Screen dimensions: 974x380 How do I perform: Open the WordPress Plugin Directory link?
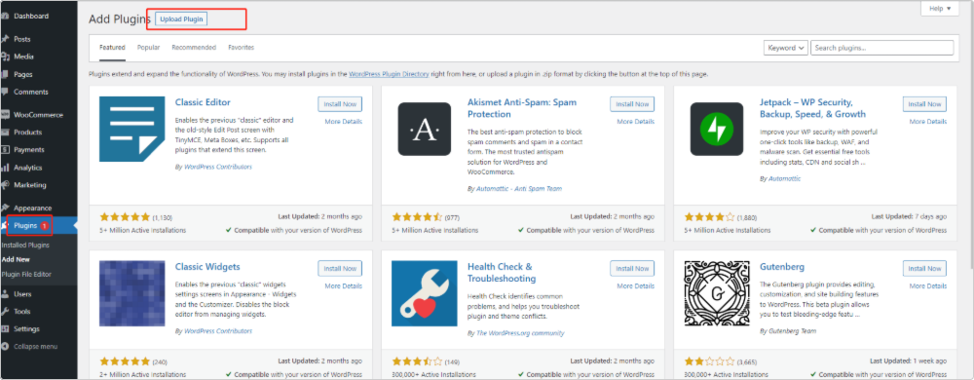point(389,74)
